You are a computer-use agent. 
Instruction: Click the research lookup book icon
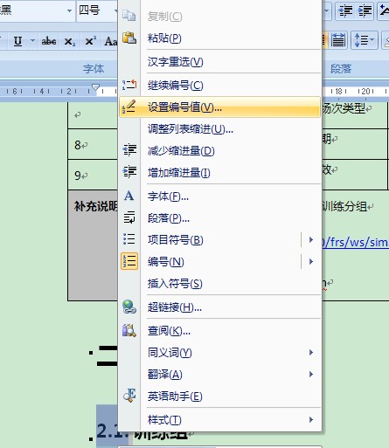[129, 330]
